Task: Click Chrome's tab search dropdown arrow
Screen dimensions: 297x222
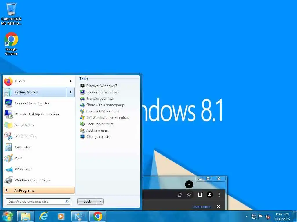Action: (x=189, y=184)
